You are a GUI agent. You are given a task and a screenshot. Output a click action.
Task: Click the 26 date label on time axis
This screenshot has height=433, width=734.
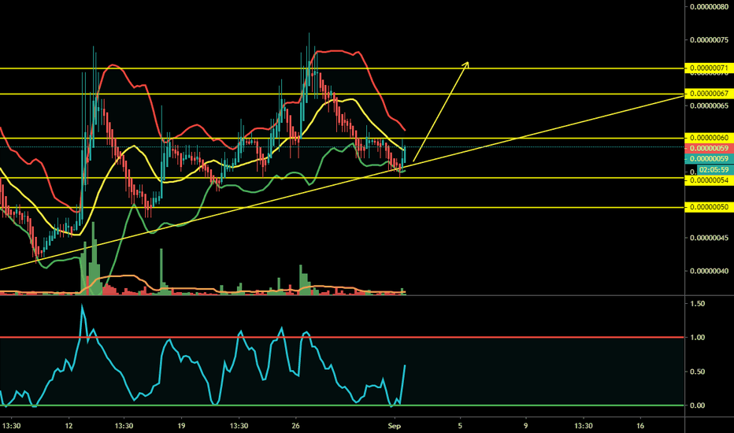pos(295,425)
